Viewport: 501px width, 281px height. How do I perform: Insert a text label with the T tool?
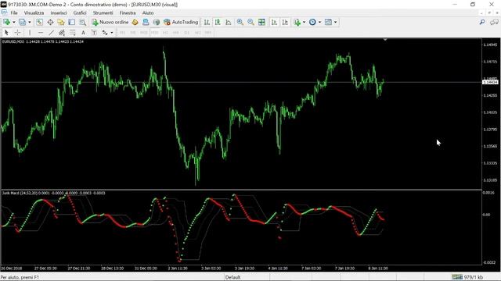[x=94, y=33]
